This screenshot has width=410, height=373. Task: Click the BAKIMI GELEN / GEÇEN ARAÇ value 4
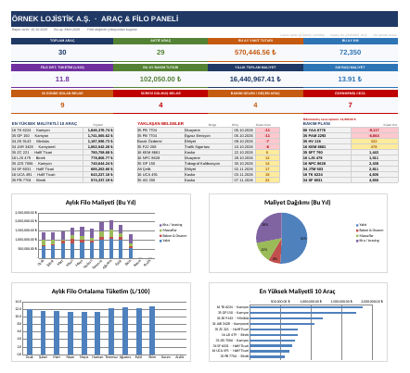click(255, 106)
